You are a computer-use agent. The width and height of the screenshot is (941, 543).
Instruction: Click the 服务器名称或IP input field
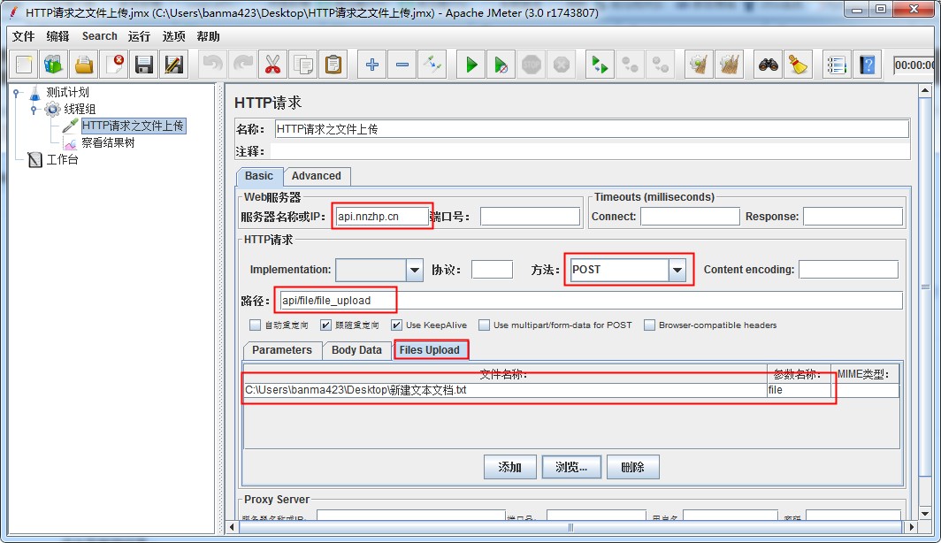382,217
